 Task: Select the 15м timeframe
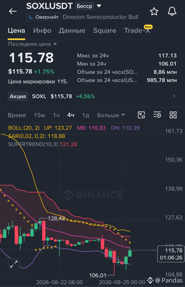[x=39, y=115]
